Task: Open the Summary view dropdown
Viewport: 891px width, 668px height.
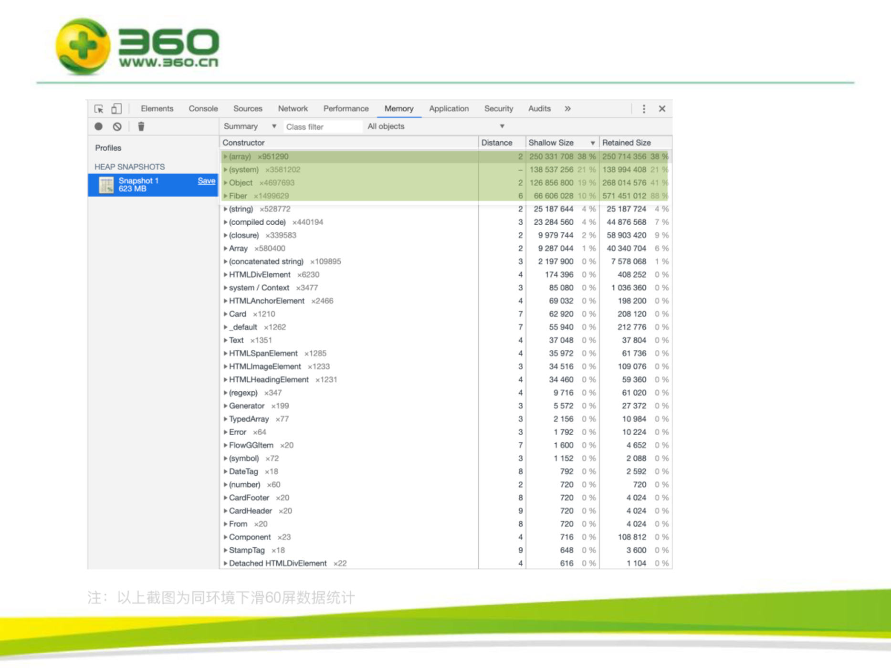Action: [x=250, y=126]
